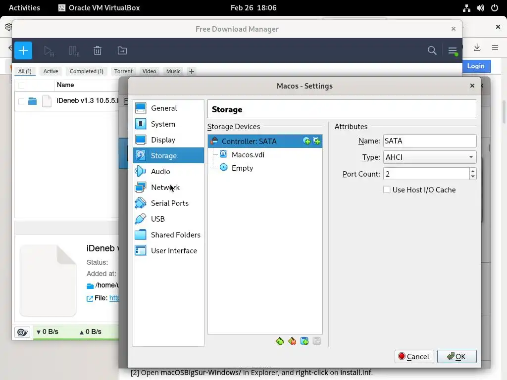Click the controller Name field

[430, 141]
